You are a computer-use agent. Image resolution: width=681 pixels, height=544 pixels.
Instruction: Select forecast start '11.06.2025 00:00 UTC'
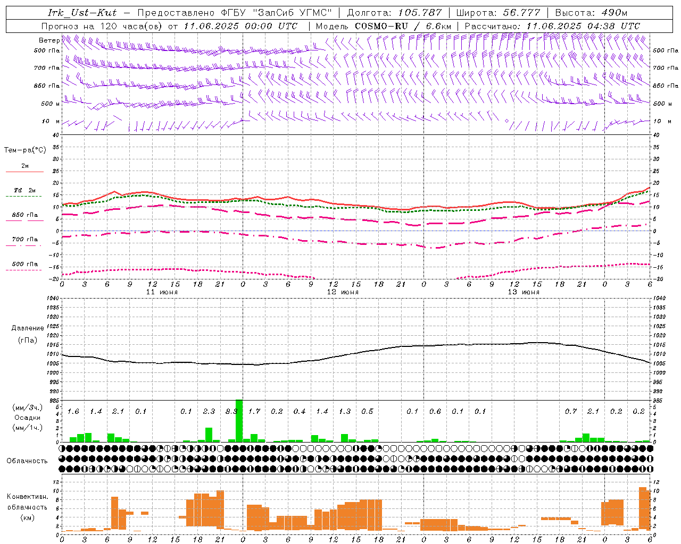[x=240, y=26]
